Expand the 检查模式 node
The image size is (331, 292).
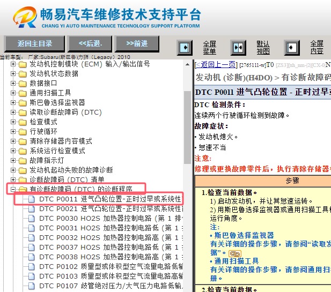13,122
